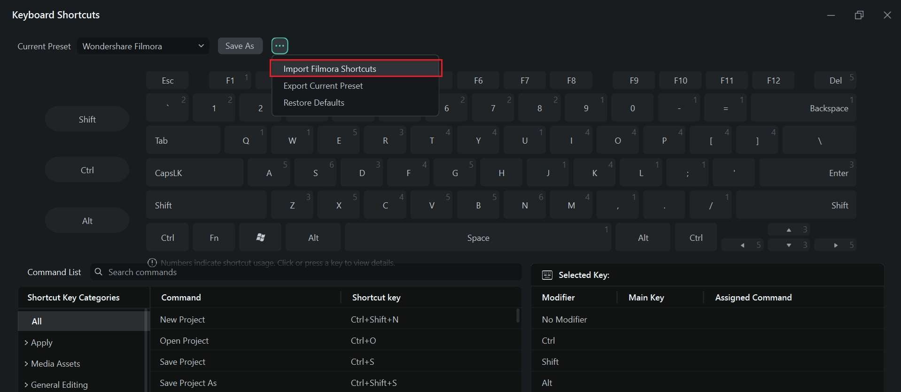Click the Search commands field
Screen dimensions: 901x392
pos(305,272)
